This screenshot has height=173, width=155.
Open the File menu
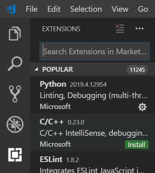[32, 9]
